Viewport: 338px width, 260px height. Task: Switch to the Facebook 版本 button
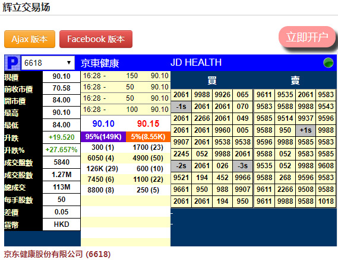[96, 39]
